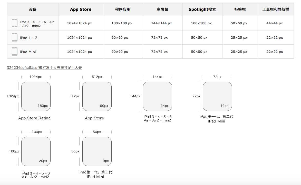The height and width of the screenshot is (185, 301).
Task: Click the tablet icon next to iPad Mini
Action: pyautogui.click(x=15, y=52)
